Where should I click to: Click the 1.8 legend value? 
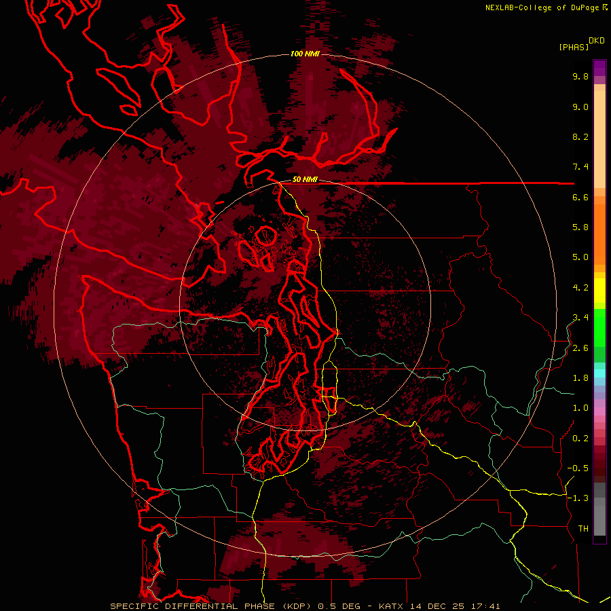pos(580,378)
